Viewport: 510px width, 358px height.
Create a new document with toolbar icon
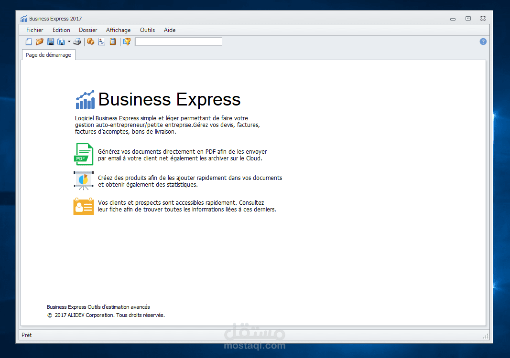[29, 42]
